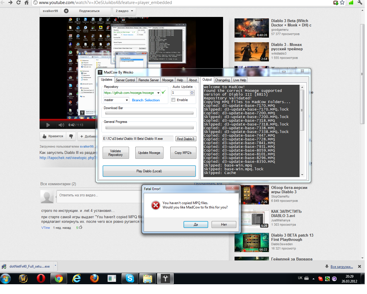The height and width of the screenshot is (294, 367).
Task: Open the Changelog tab
Action: (x=222, y=80)
